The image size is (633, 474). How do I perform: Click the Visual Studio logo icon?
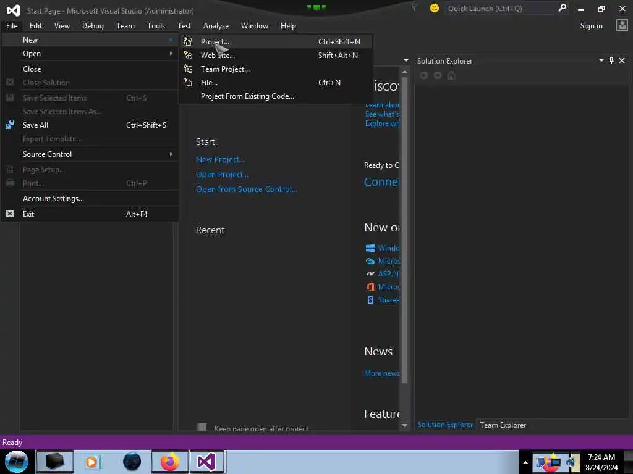point(14,10)
